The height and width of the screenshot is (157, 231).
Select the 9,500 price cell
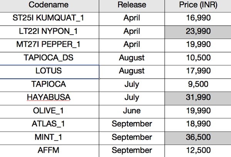pos(198,85)
